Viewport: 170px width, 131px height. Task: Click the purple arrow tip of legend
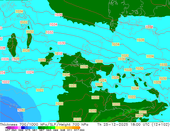6,128
